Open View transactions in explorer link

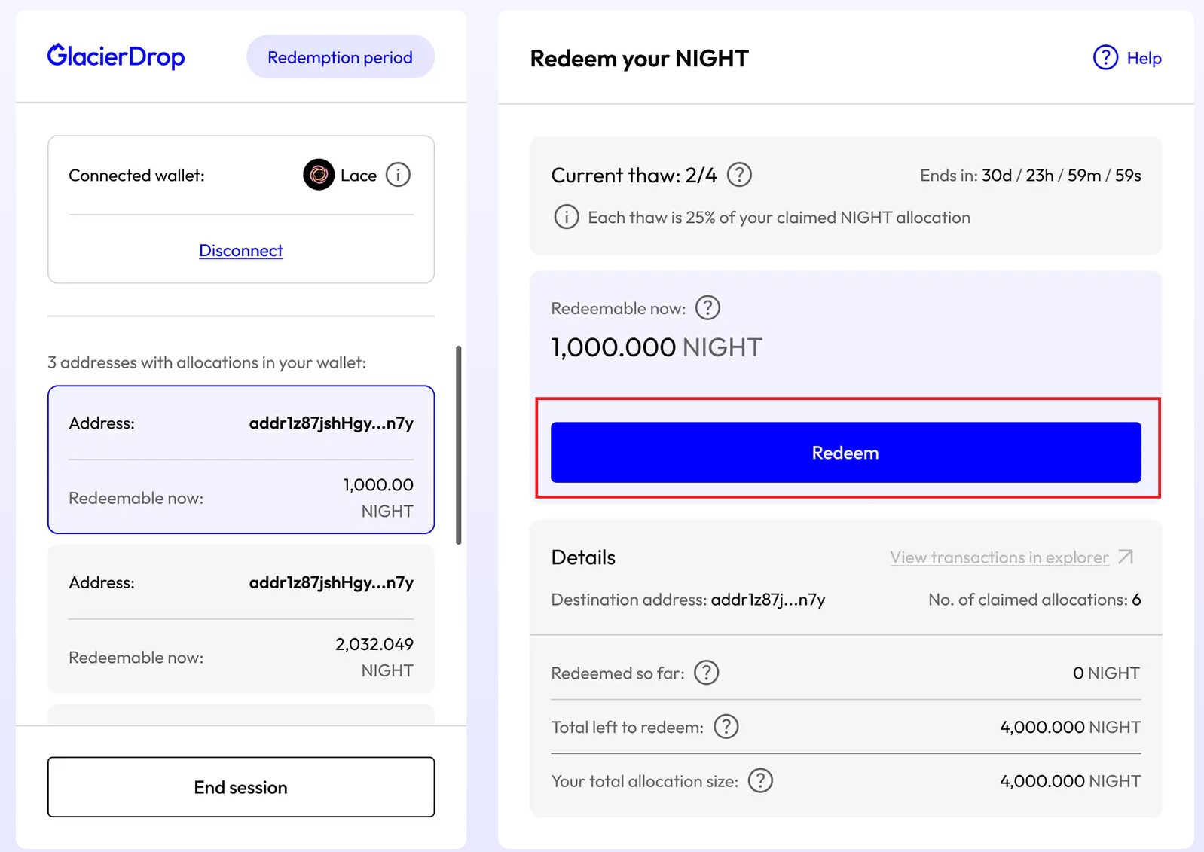click(999, 557)
